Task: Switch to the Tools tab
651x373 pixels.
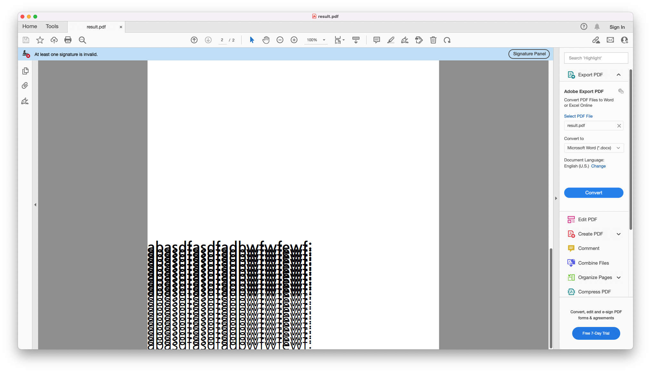Action: pos(52,27)
